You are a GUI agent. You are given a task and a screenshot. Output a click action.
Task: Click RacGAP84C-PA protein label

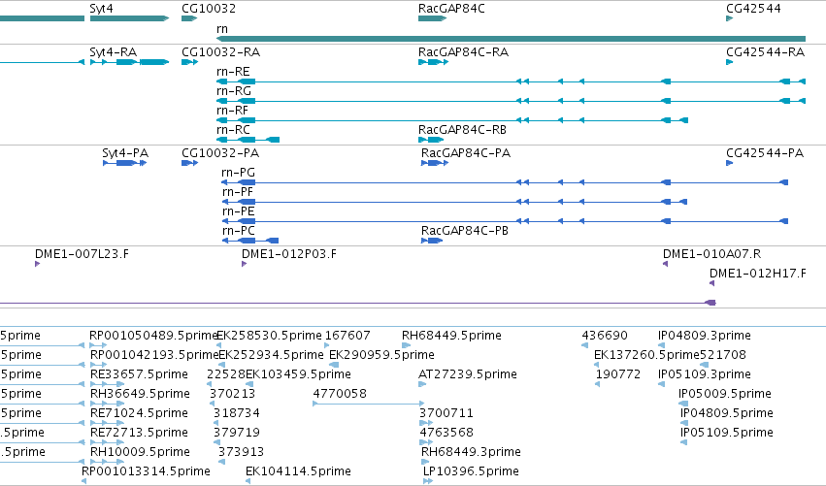coord(466,153)
